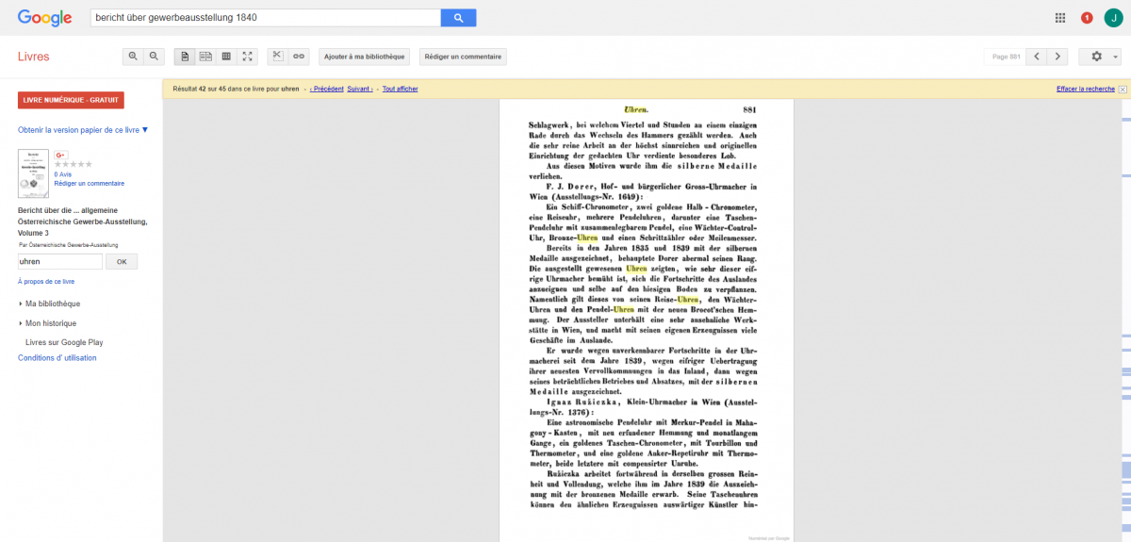Switch to single page view
The height and width of the screenshot is (542, 1131).
(x=185, y=57)
